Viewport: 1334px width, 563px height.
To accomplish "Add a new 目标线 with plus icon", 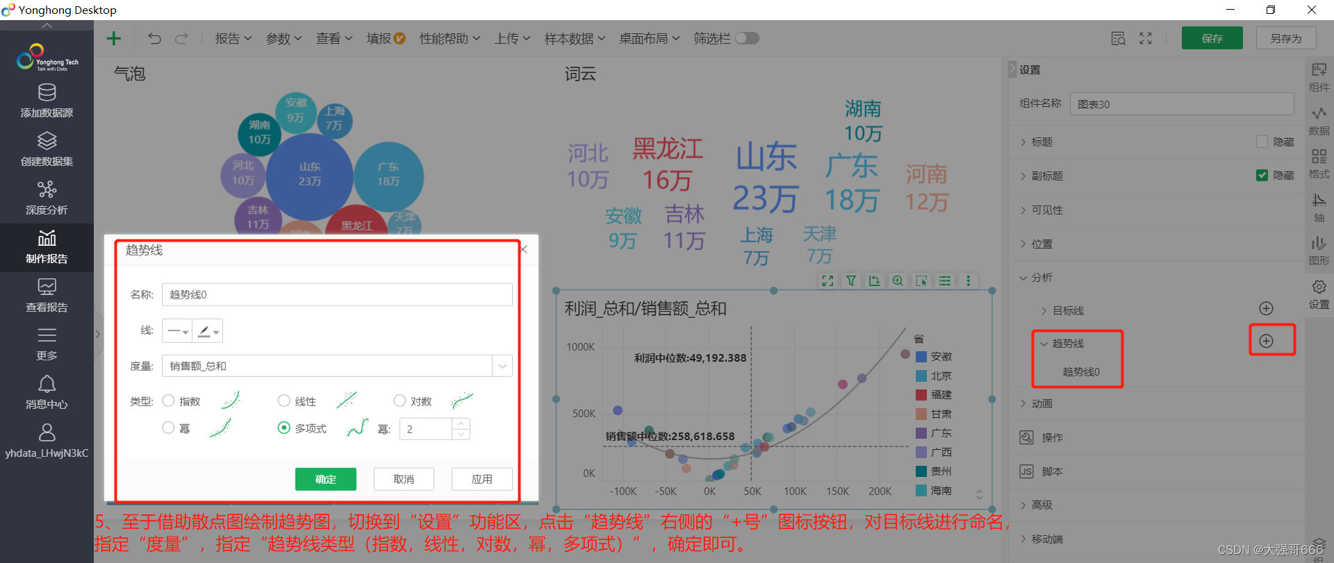I will pyautogui.click(x=1266, y=308).
